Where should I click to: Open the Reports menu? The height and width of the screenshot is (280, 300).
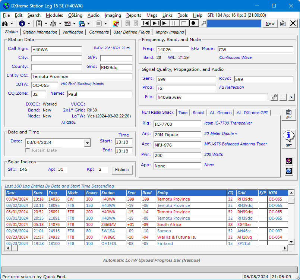coord(133,15)
